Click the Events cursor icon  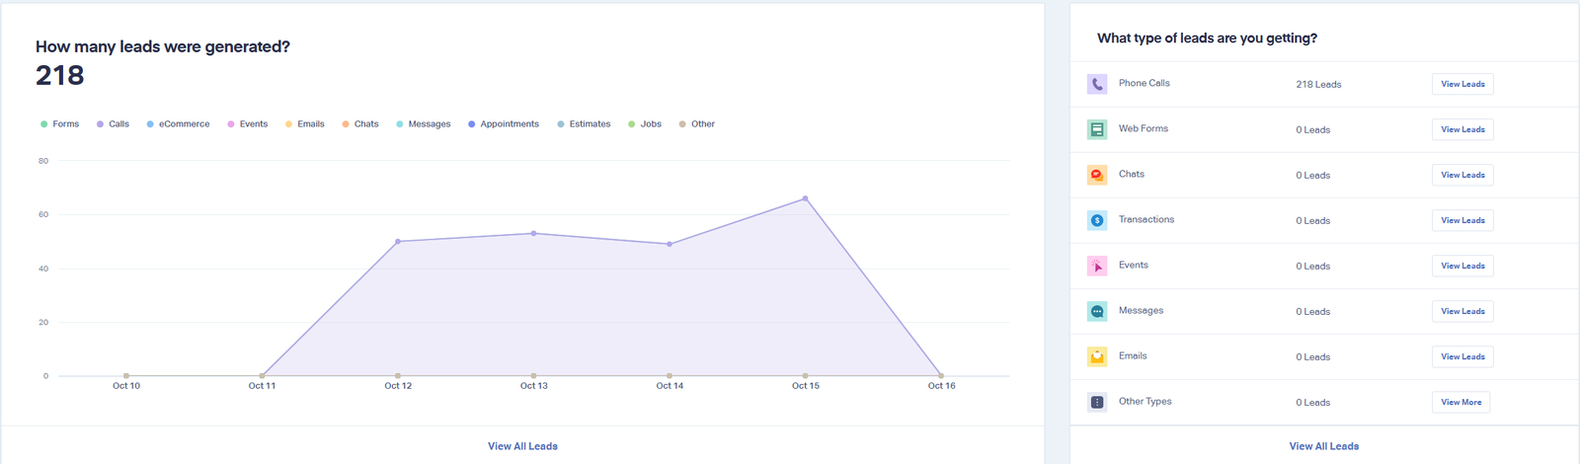[x=1097, y=266]
